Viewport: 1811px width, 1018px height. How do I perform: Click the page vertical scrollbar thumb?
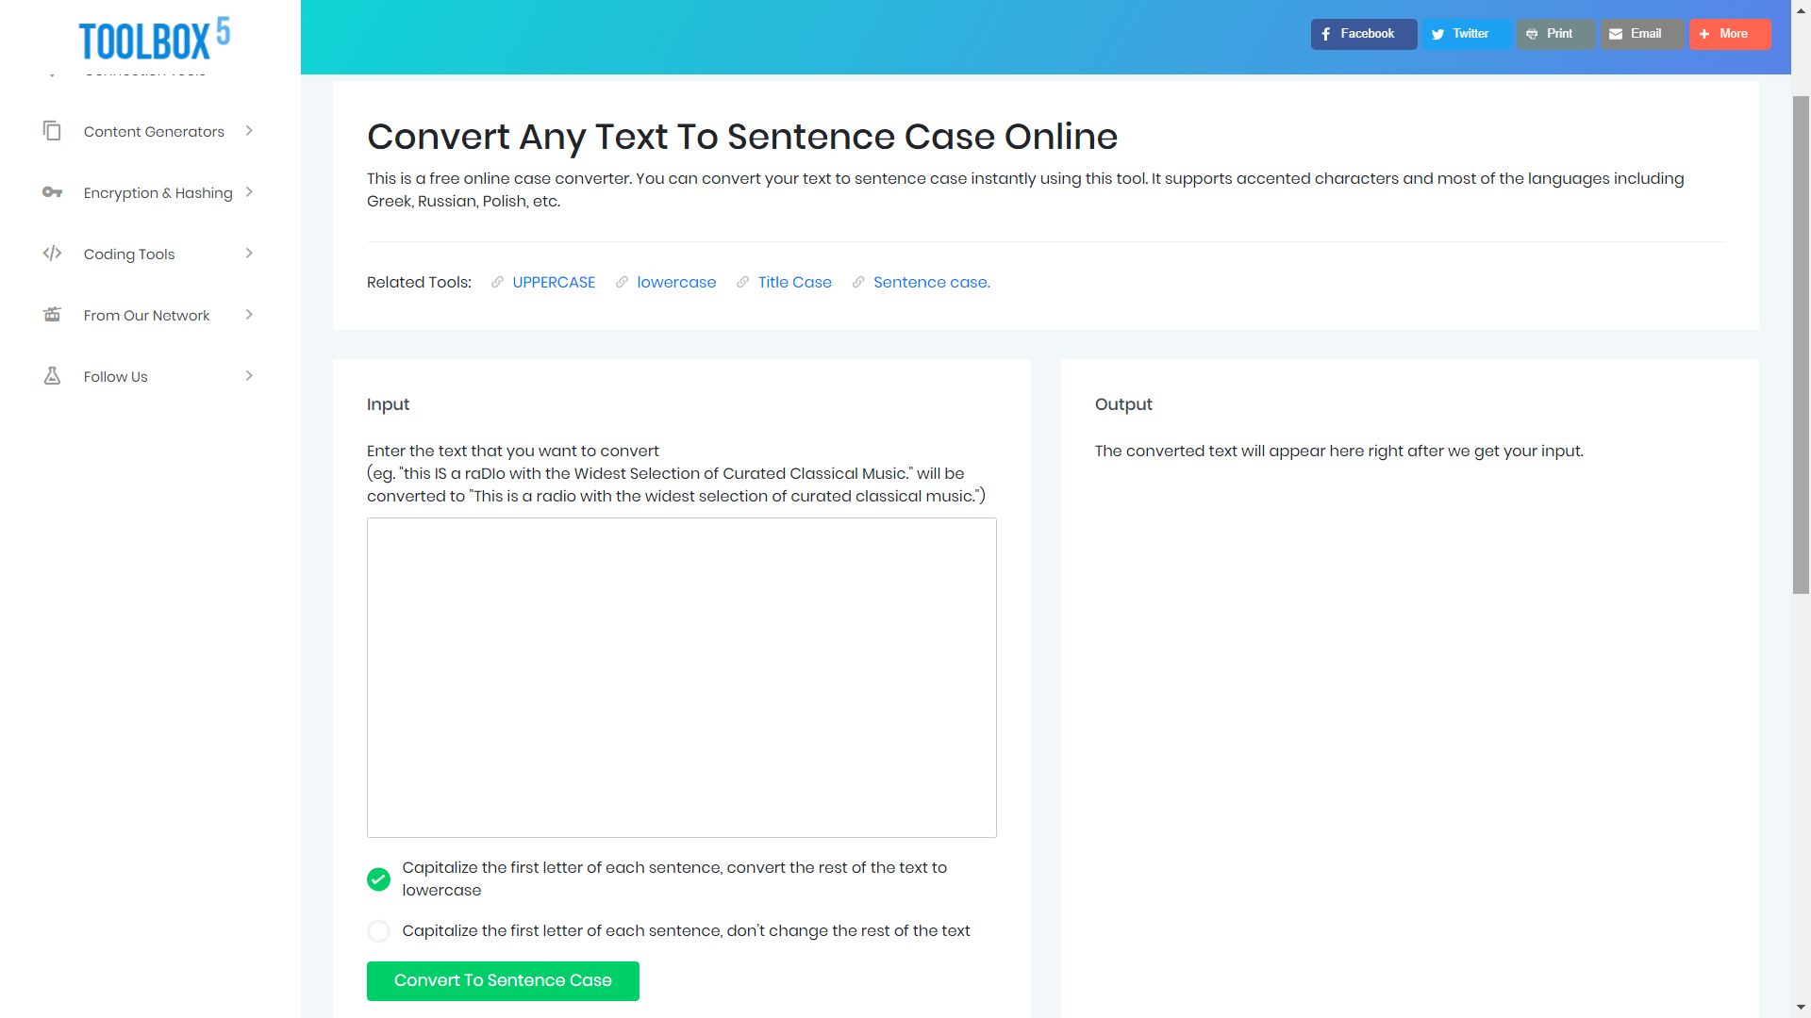coord(1801,344)
